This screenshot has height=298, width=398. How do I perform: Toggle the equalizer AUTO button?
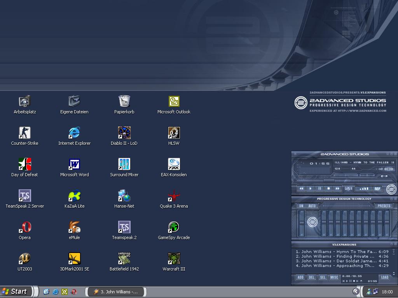pos(312,206)
